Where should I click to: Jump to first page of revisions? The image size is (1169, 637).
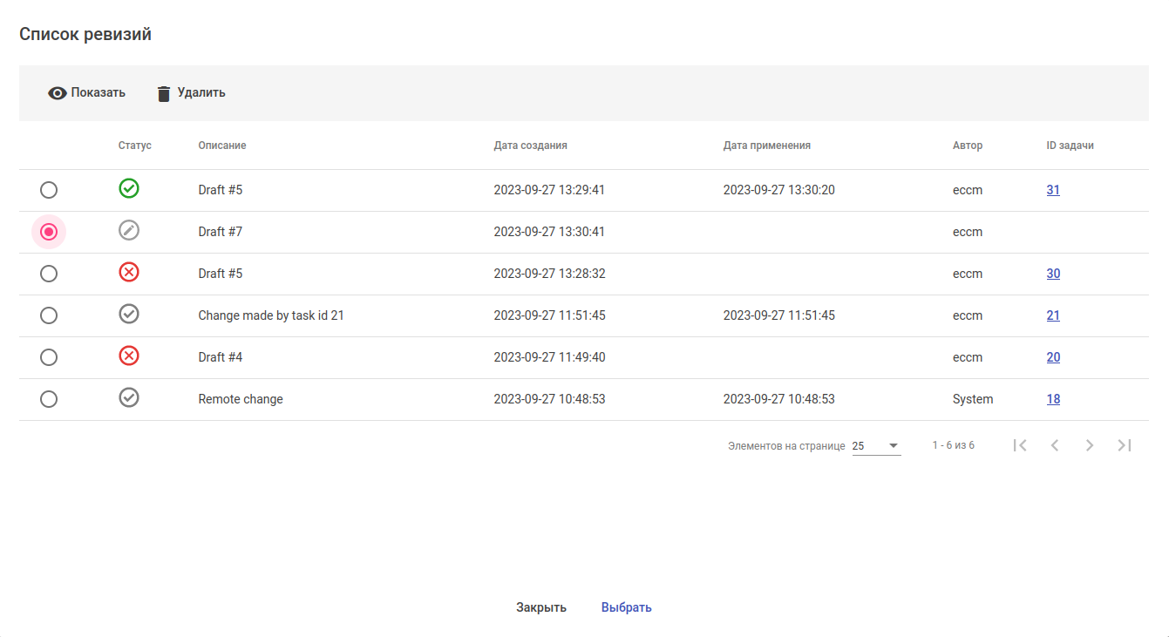pyautogui.click(x=1020, y=445)
